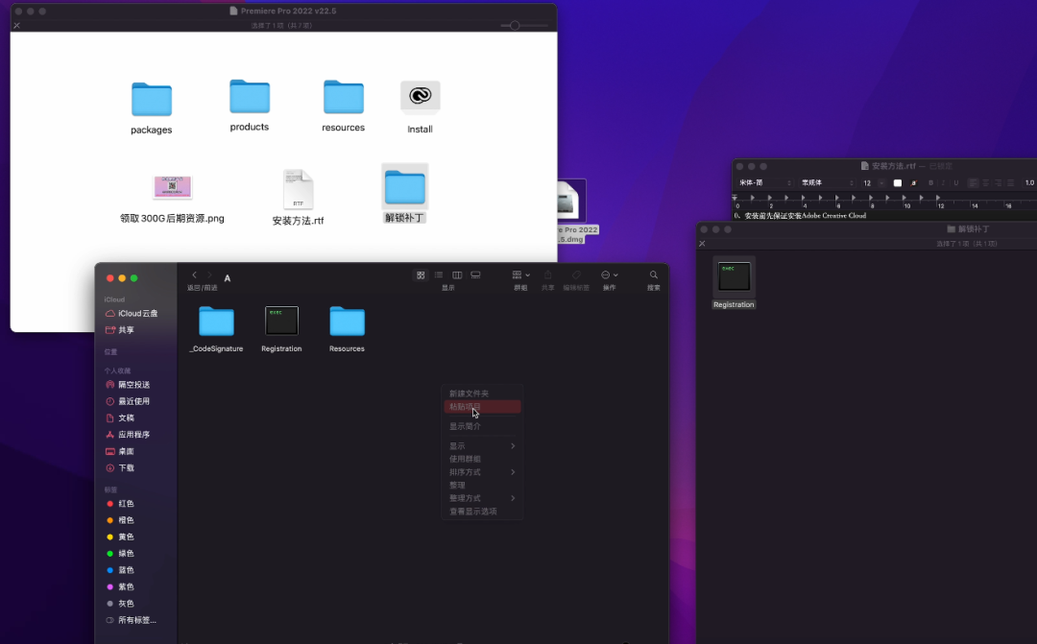Go back in Finder navigation

(x=194, y=275)
